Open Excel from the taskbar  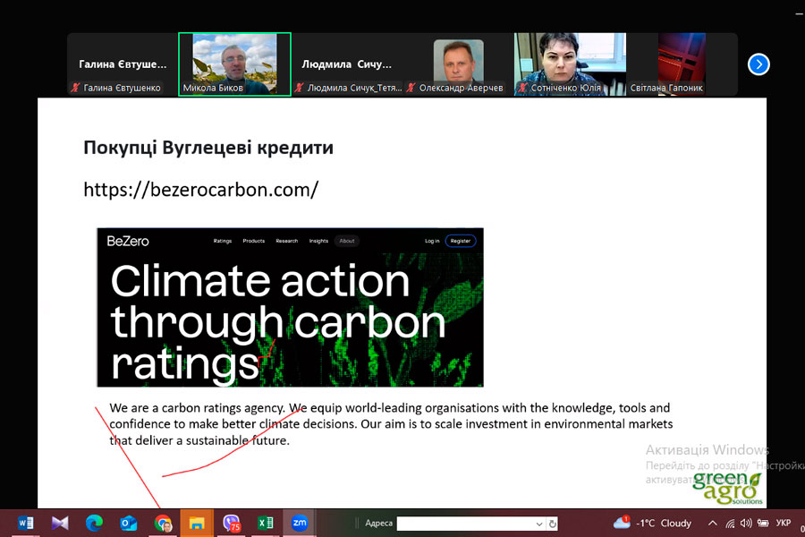coord(266,523)
